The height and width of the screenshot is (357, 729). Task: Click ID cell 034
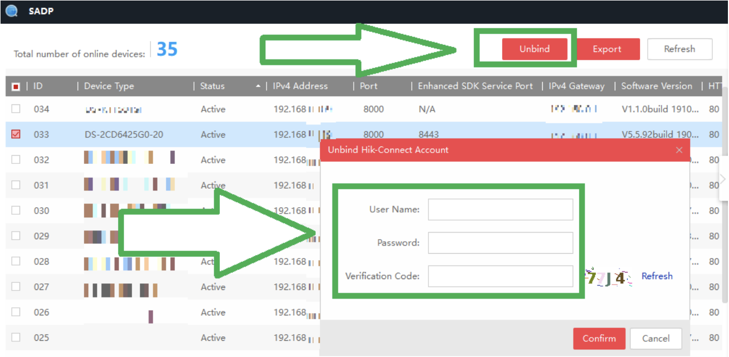41,109
